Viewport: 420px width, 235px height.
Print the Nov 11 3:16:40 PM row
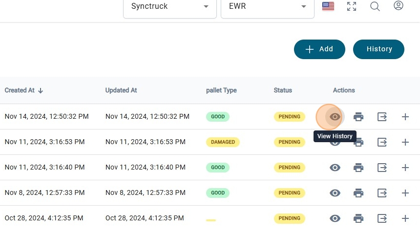click(358, 168)
